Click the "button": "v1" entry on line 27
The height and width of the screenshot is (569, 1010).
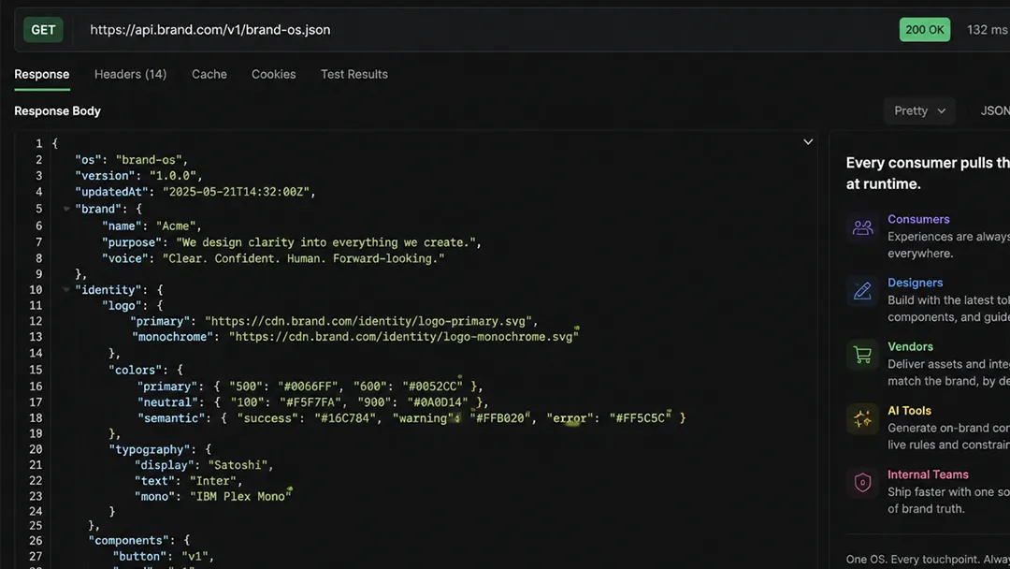163,556
